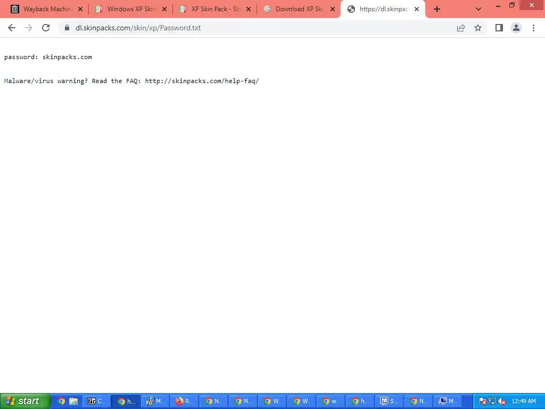Go back to previous page
The width and height of the screenshot is (545, 409).
(12, 28)
